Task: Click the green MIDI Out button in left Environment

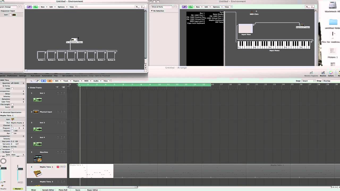Action: pos(36,7)
